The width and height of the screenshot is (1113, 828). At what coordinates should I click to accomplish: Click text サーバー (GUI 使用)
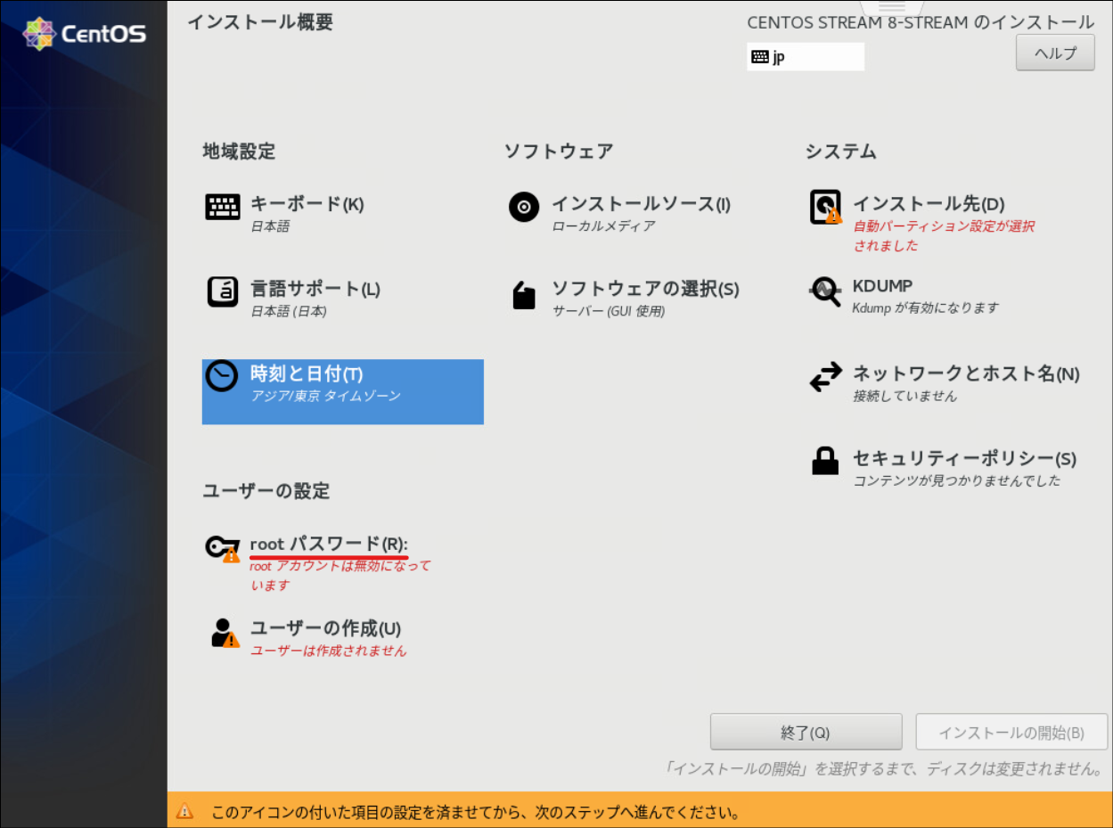(x=608, y=311)
